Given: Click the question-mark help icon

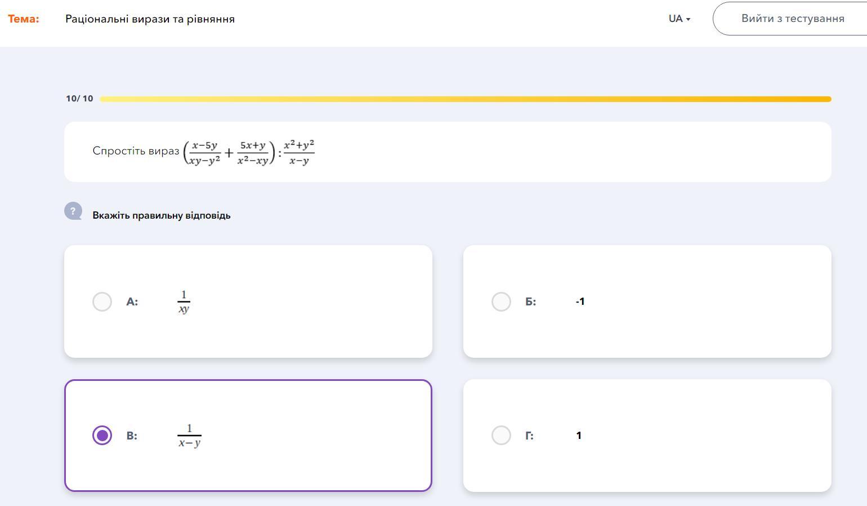Looking at the screenshot, I should click(x=73, y=211).
